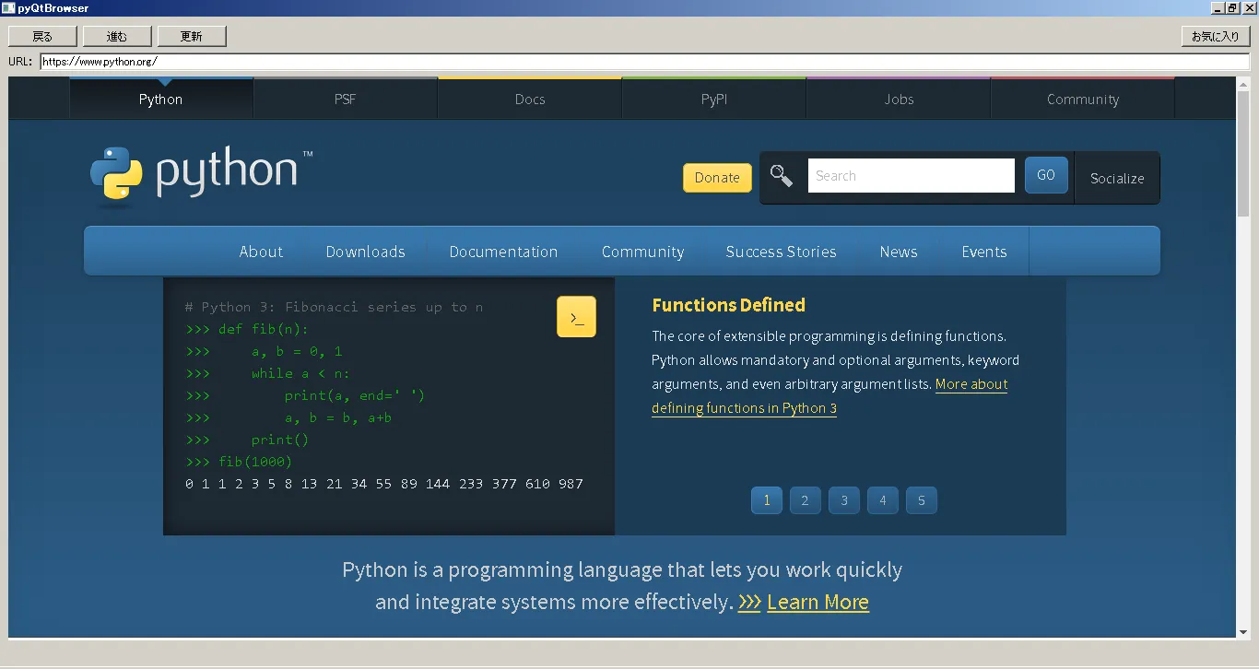Click the search magnifier icon
1259x669 pixels.
781,175
